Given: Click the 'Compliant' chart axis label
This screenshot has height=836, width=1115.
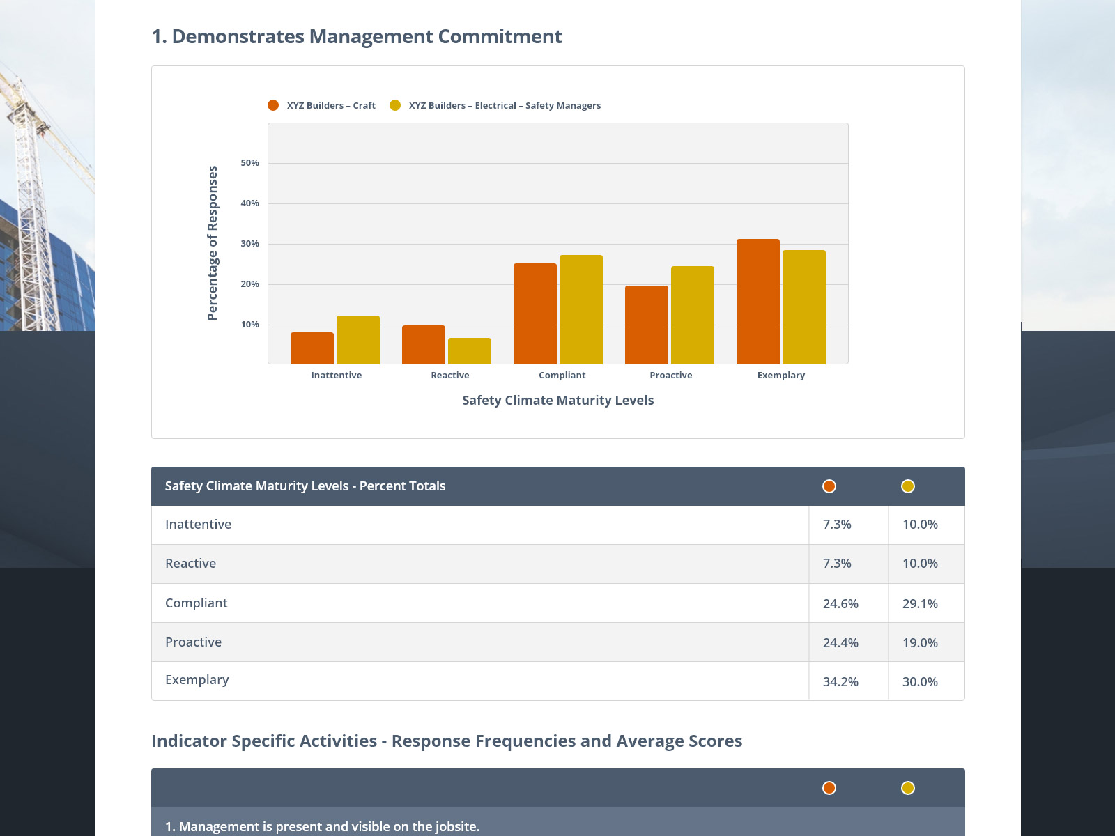Looking at the screenshot, I should pos(562,376).
